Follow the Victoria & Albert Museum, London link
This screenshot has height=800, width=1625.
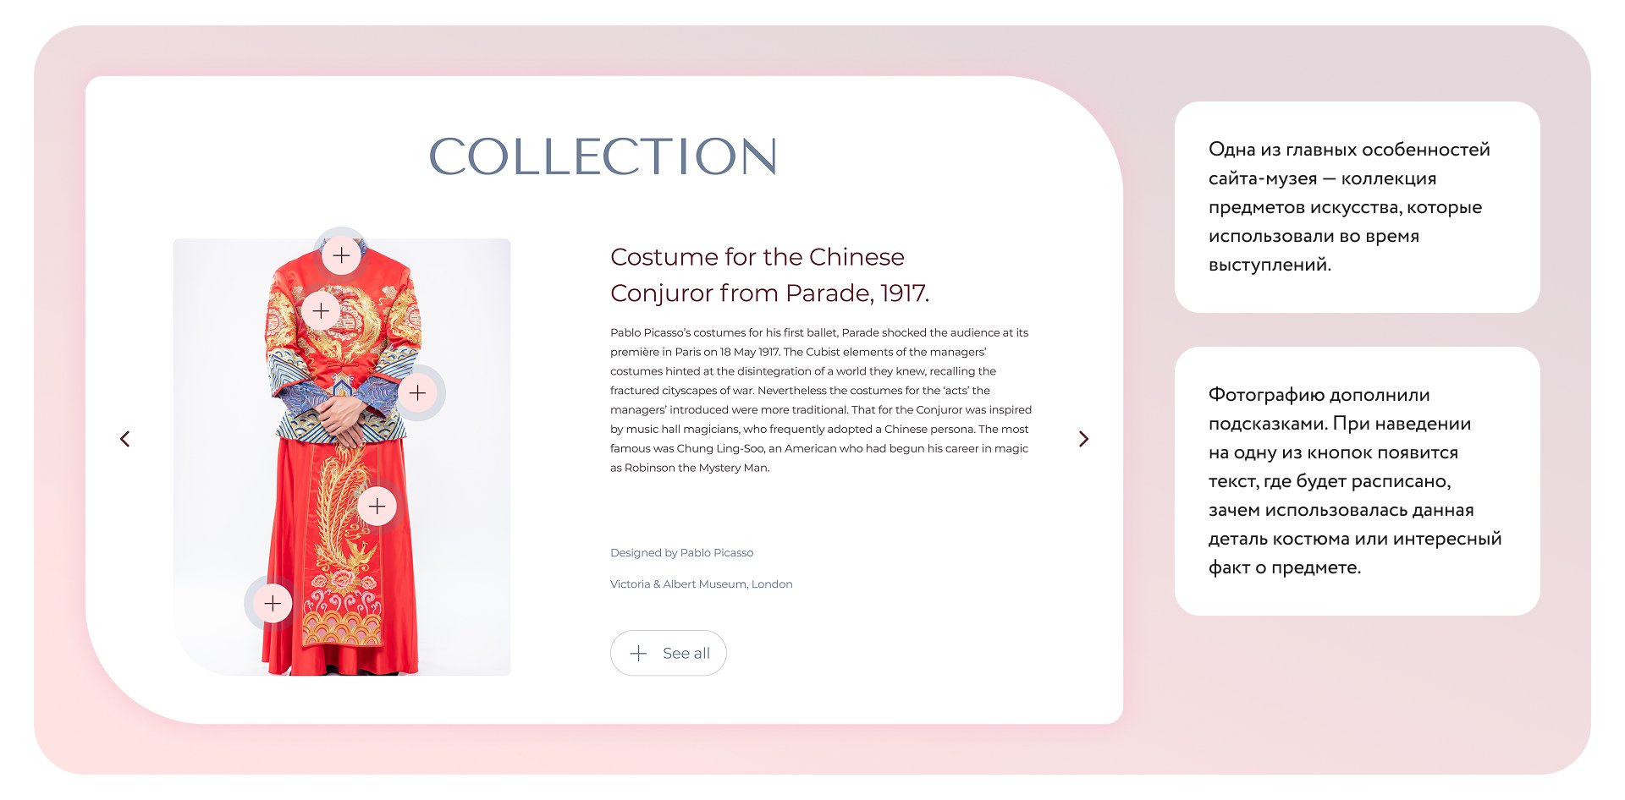click(701, 584)
